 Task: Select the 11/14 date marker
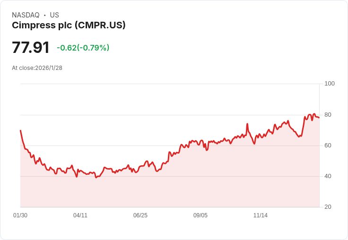tap(261, 215)
